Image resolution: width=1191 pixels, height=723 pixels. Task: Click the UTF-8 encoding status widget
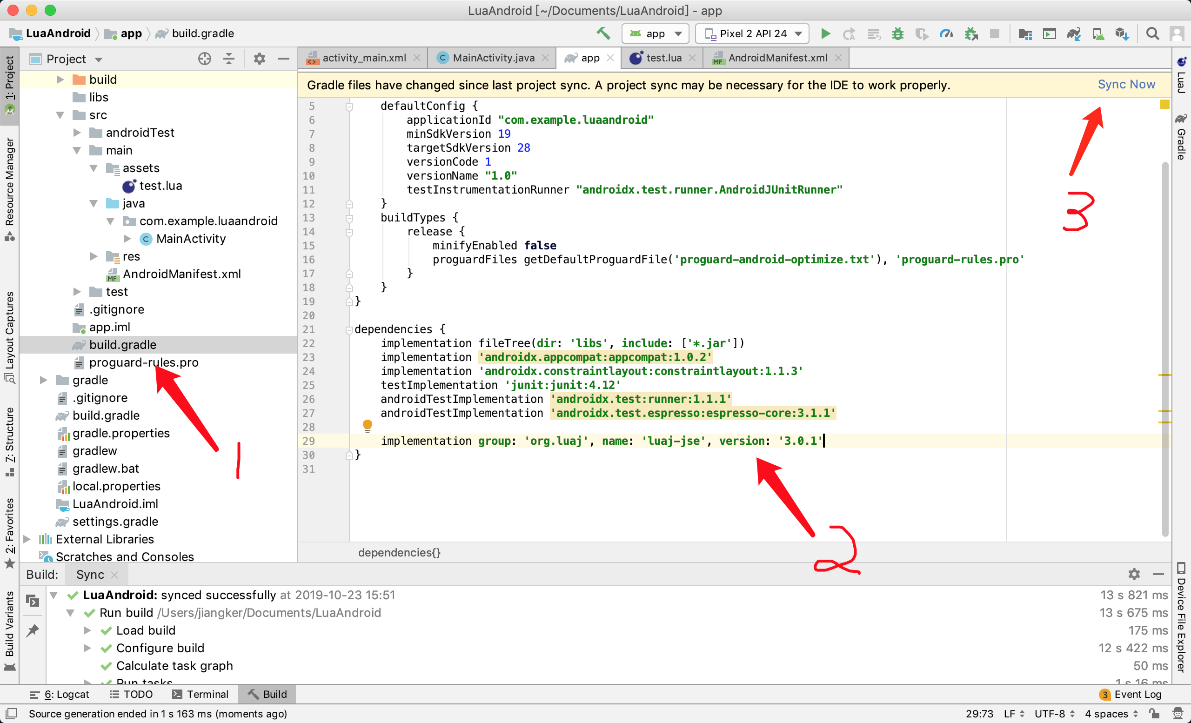coord(1054,713)
